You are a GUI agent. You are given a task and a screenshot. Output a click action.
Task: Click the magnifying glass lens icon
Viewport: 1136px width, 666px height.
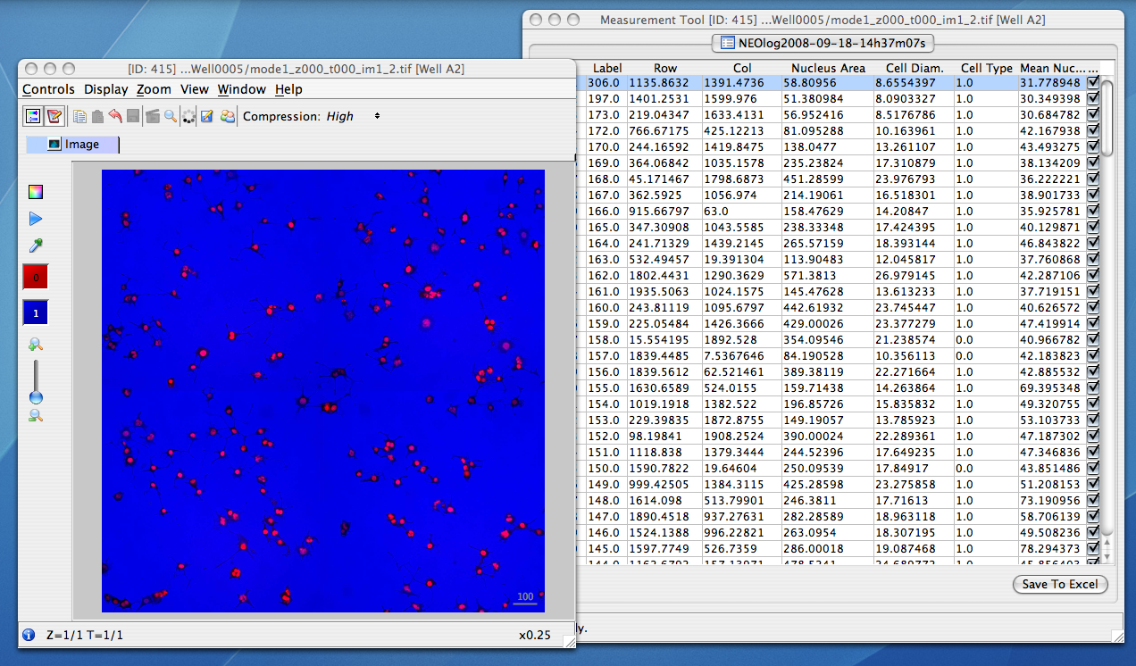(x=170, y=116)
